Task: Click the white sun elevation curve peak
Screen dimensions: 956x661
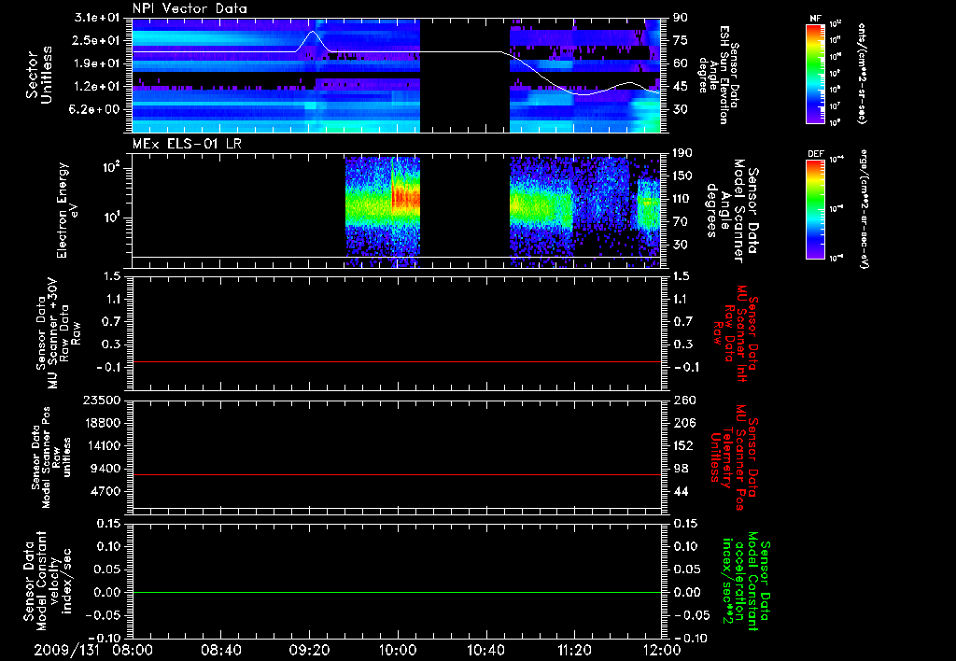Action: click(x=313, y=32)
